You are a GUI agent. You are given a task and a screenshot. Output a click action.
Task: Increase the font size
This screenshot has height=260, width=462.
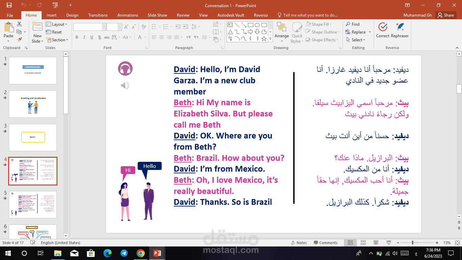[x=126, y=27]
